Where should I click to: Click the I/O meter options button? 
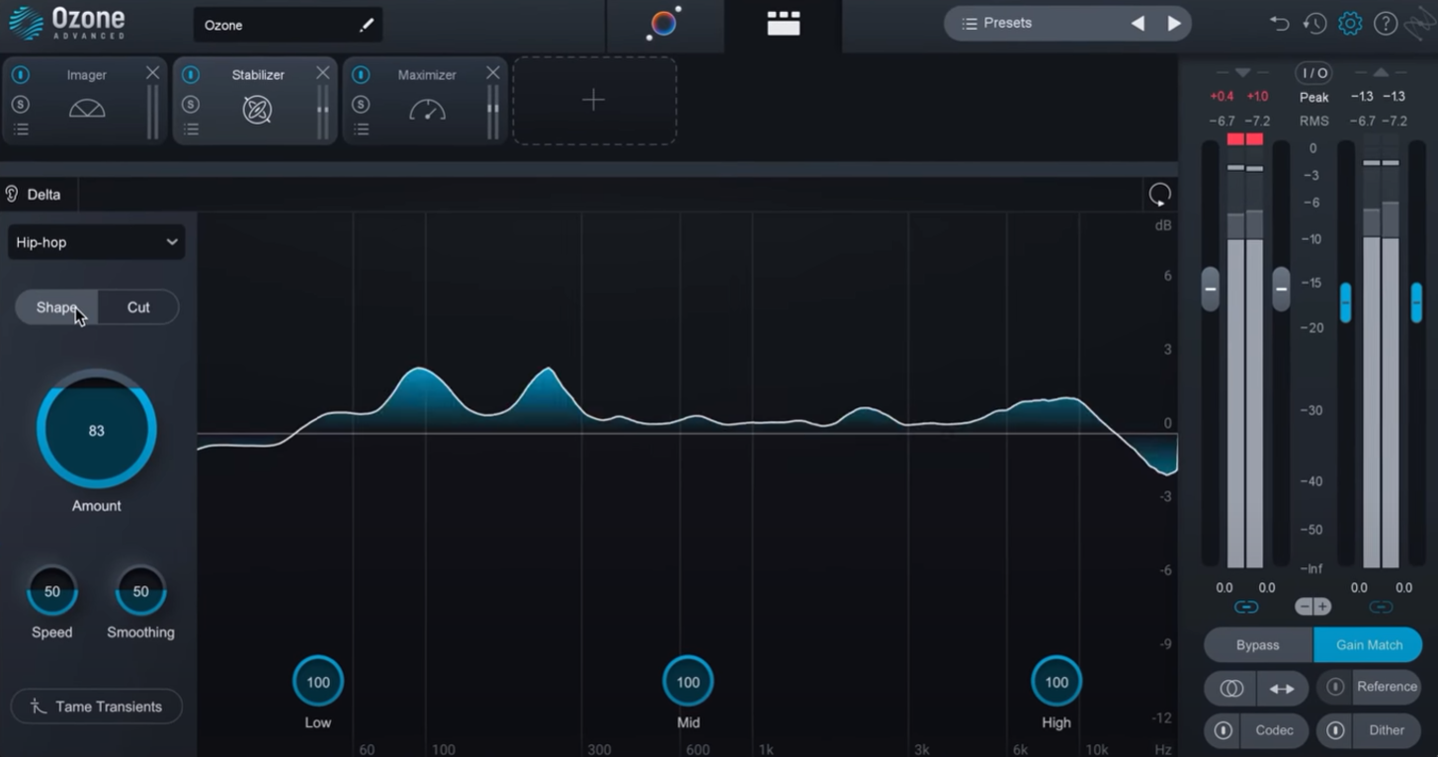point(1313,73)
